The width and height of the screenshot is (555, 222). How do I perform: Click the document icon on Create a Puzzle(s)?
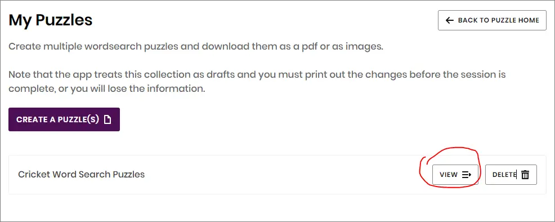click(108, 119)
